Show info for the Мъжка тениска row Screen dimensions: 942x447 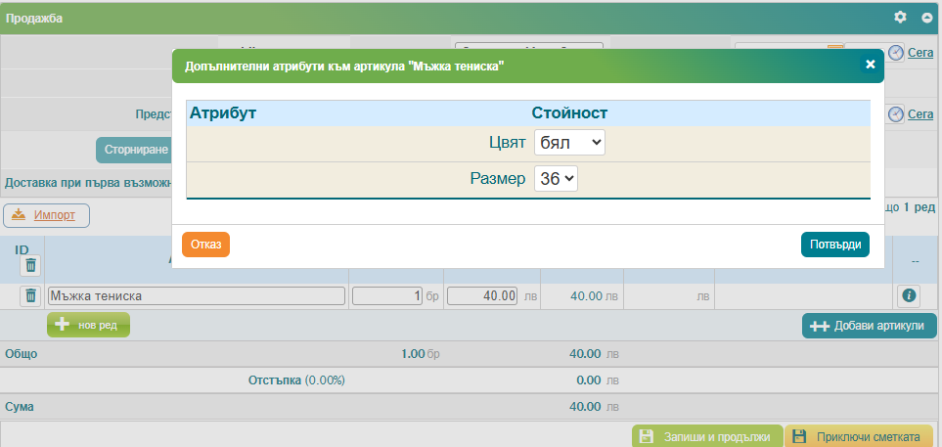pos(909,295)
